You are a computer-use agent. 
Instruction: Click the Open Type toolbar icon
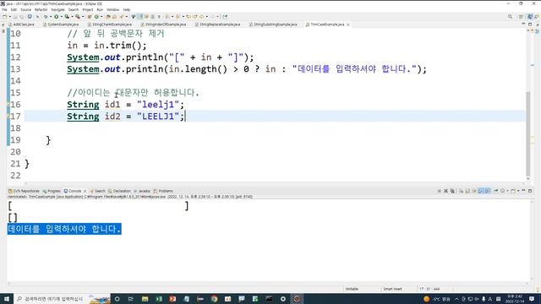(107, 17)
